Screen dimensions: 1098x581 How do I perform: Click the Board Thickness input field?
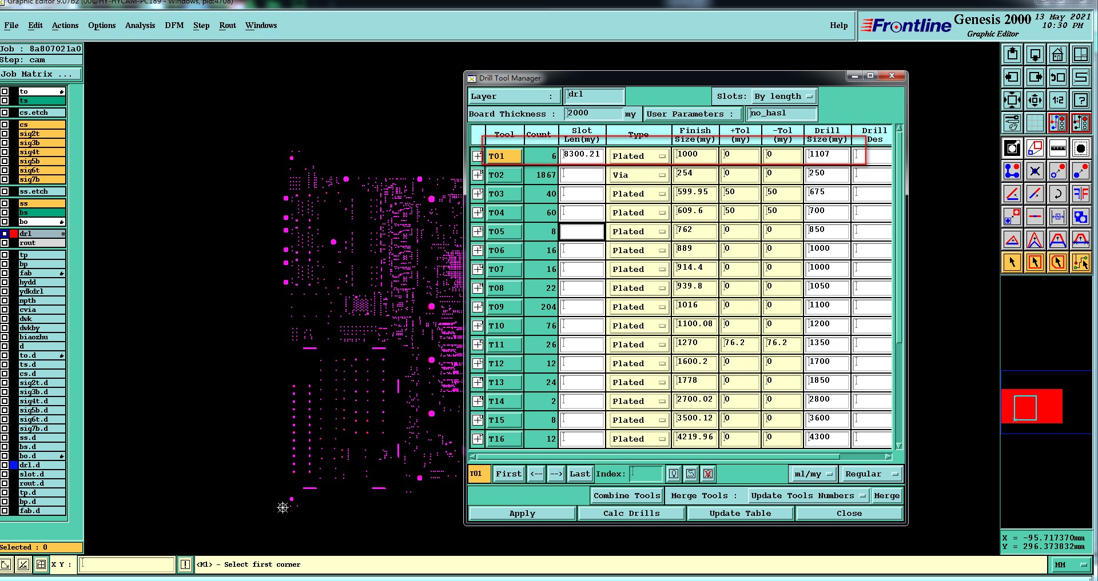pos(594,114)
